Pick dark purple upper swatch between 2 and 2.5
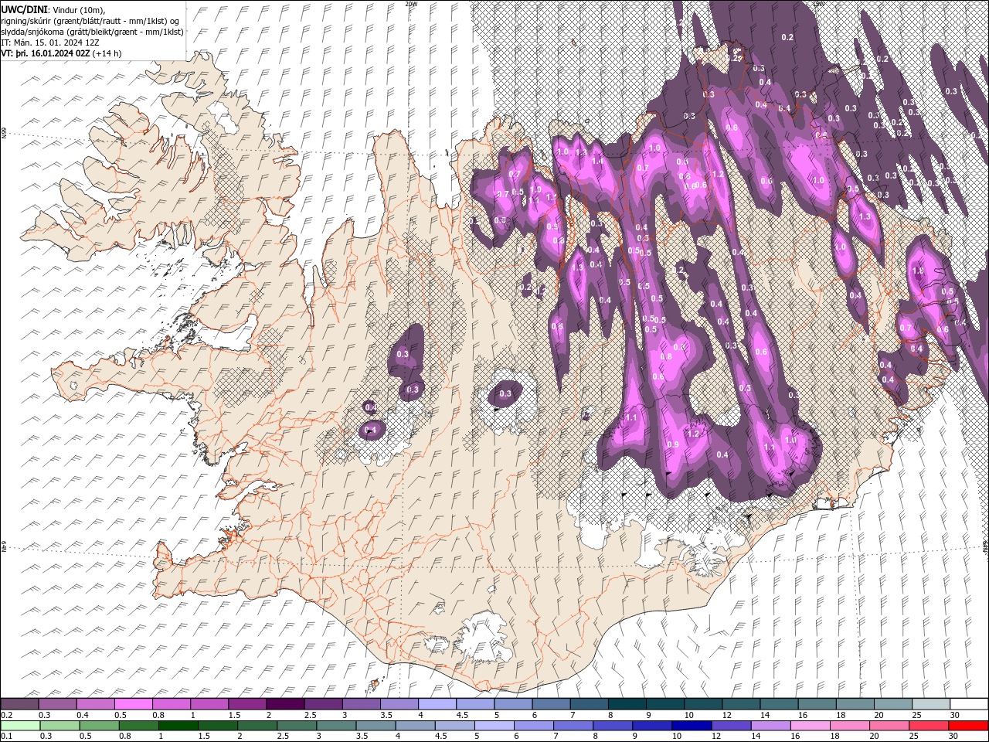 [285, 703]
